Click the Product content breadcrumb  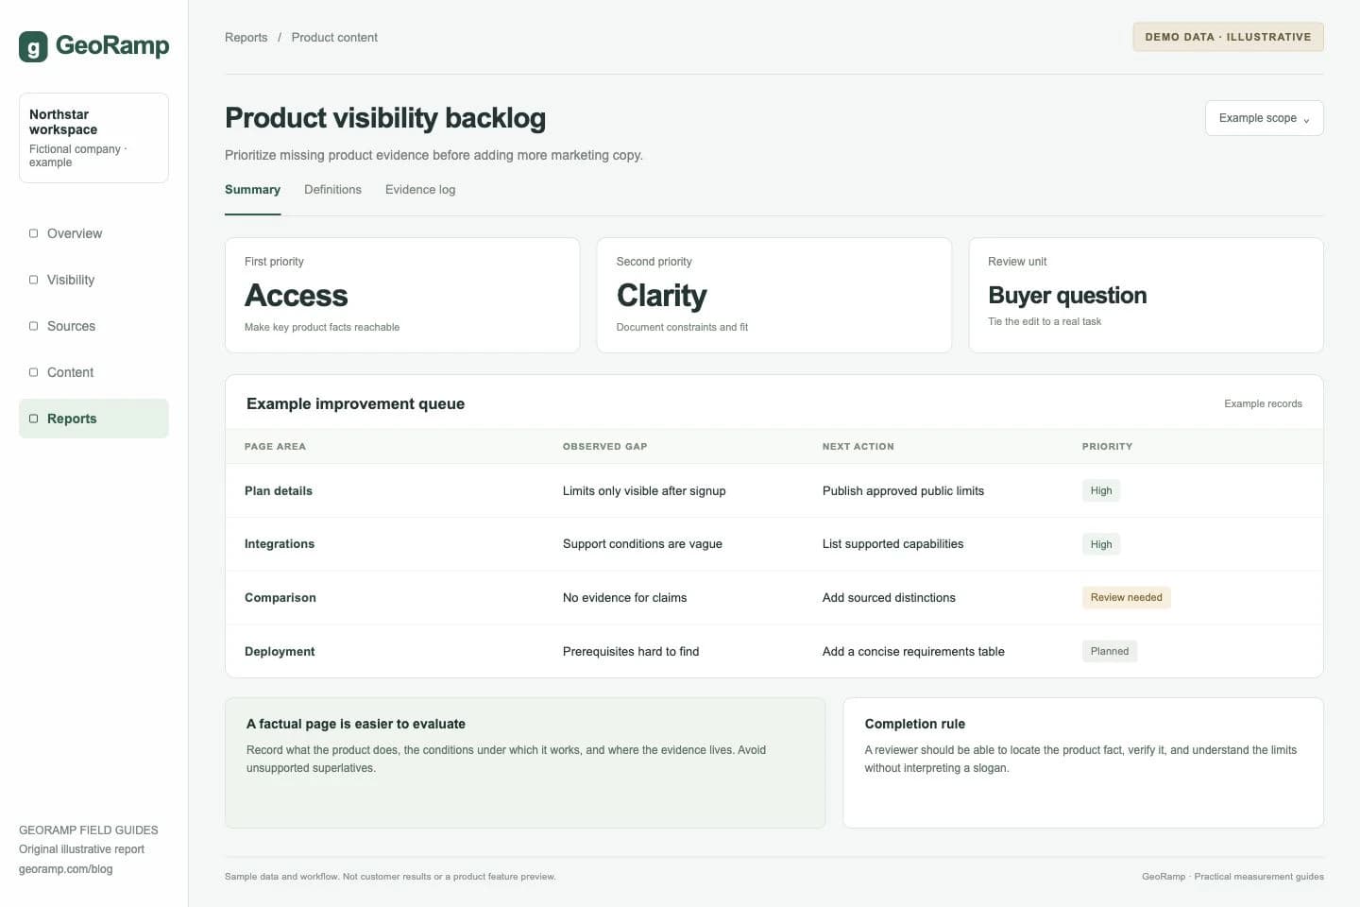(x=334, y=38)
